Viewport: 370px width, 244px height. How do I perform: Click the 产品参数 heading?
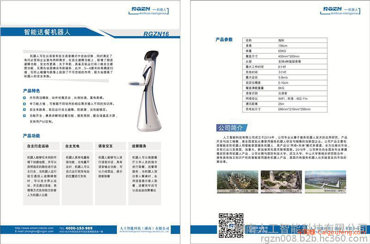[224, 39]
